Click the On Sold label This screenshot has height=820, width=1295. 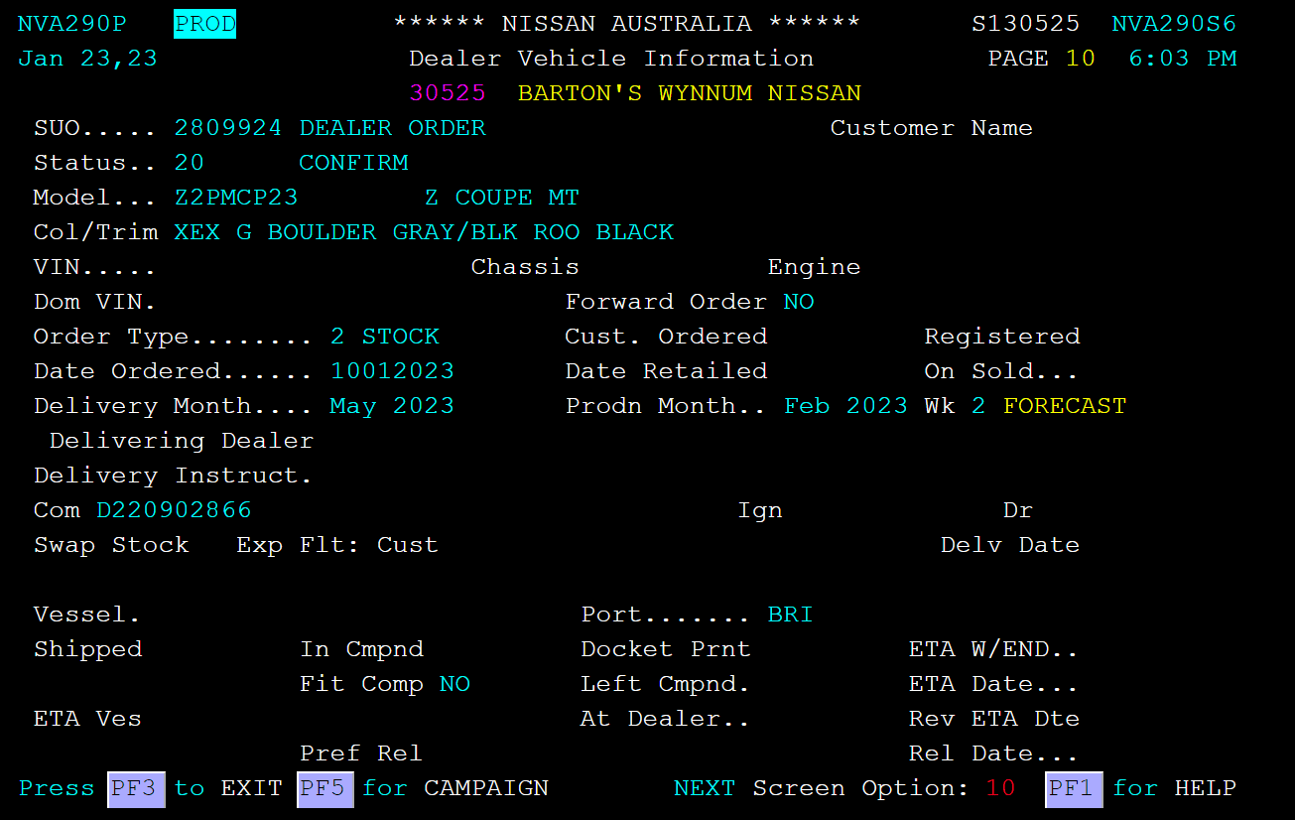[1001, 371]
